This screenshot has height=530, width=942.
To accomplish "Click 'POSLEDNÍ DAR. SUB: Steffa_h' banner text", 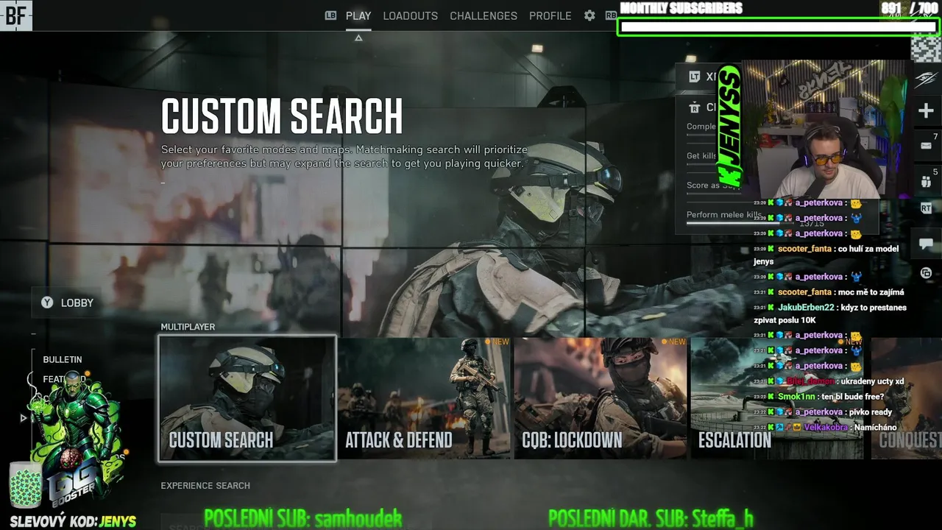I will pyautogui.click(x=651, y=519).
